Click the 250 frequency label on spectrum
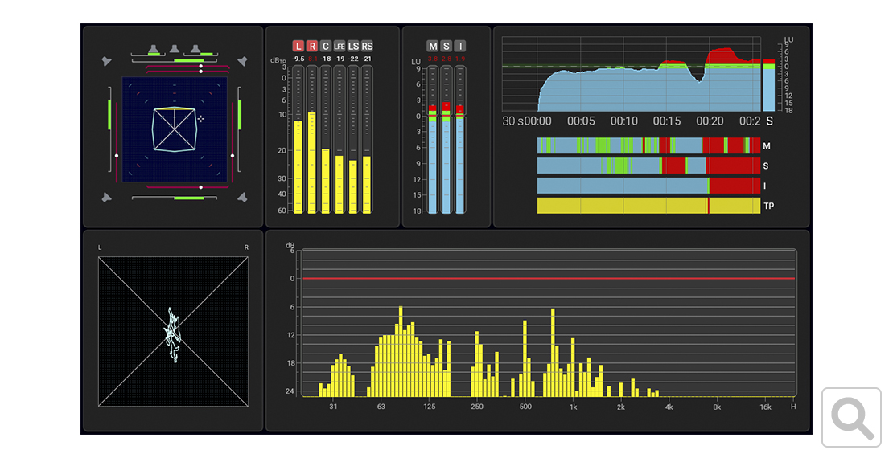 tap(477, 407)
